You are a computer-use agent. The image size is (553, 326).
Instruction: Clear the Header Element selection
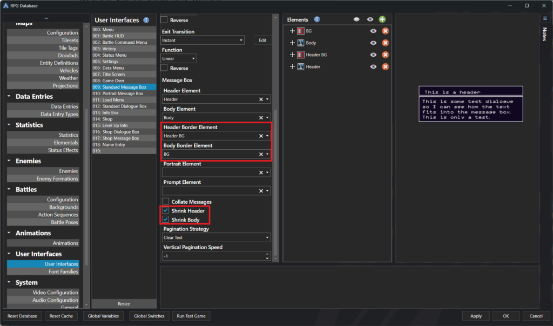click(261, 99)
